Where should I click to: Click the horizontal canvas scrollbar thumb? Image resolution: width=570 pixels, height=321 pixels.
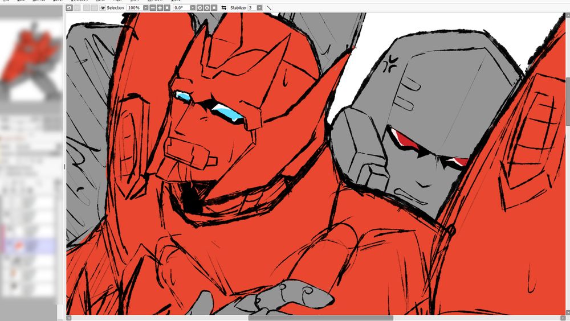(320, 318)
